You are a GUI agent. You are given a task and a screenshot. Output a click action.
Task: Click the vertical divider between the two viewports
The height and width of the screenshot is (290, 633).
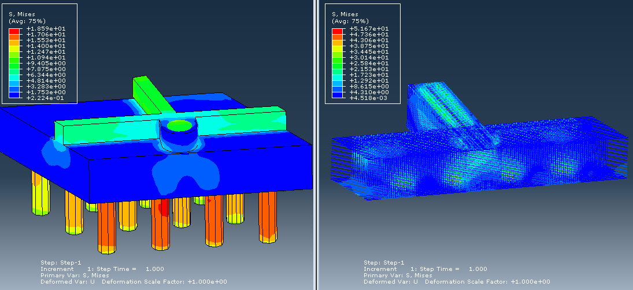[315, 144]
